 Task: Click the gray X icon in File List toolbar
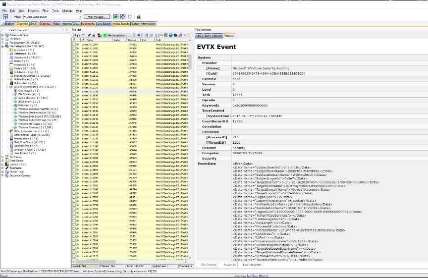[x=185, y=35]
